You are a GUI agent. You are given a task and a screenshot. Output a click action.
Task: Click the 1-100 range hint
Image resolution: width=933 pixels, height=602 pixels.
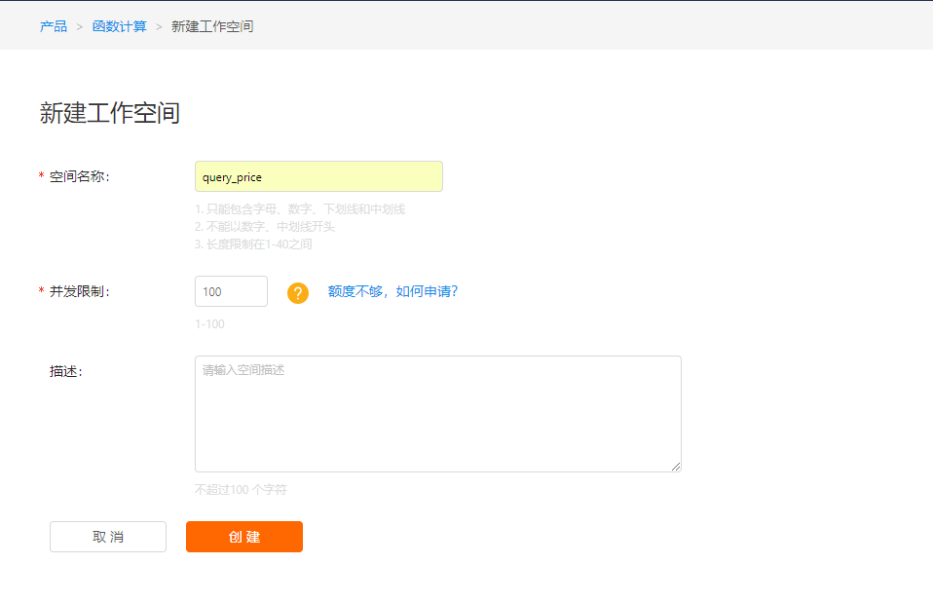(209, 324)
